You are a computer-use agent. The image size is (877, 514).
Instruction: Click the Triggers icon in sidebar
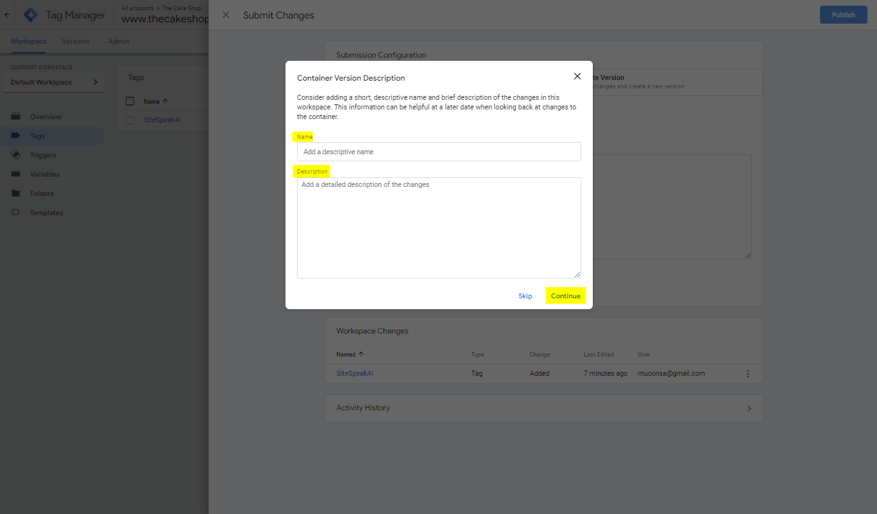tap(16, 155)
